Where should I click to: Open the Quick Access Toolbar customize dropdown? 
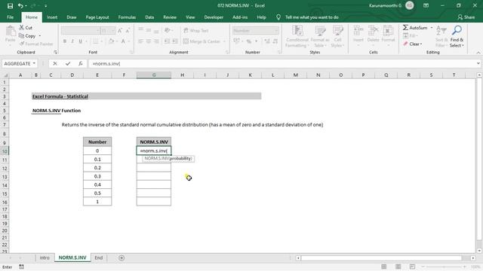point(45,5)
